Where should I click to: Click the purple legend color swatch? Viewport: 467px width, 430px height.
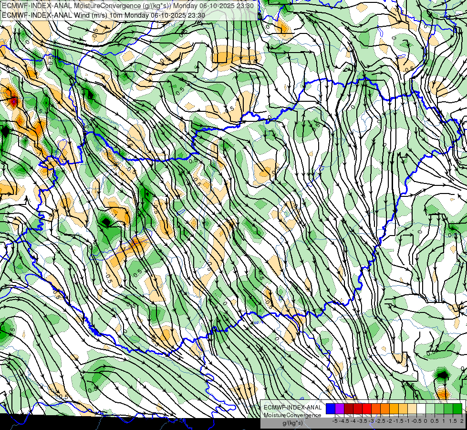(x=340, y=409)
